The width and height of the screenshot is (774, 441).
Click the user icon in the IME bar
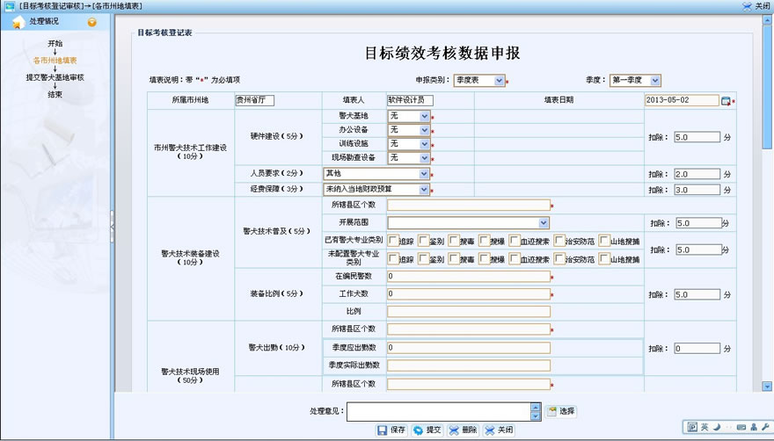[x=753, y=427]
